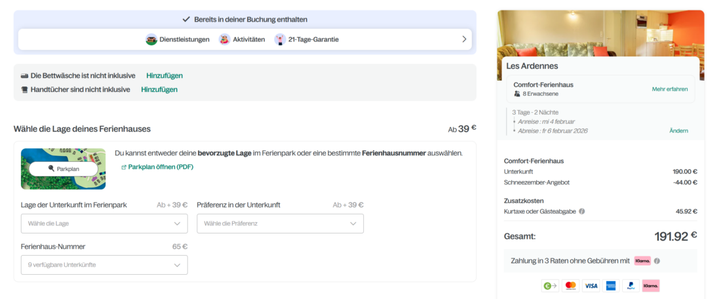Add bed linen via Hinzufügen link
The height and width of the screenshot is (299, 721).
pos(165,76)
